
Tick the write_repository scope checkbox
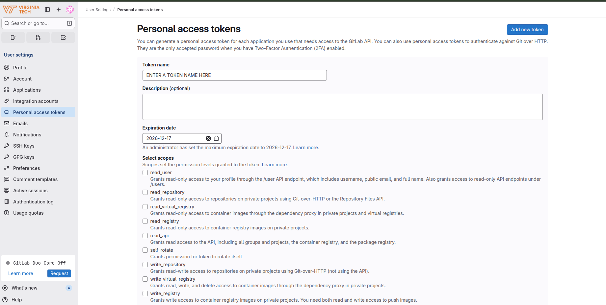click(145, 265)
